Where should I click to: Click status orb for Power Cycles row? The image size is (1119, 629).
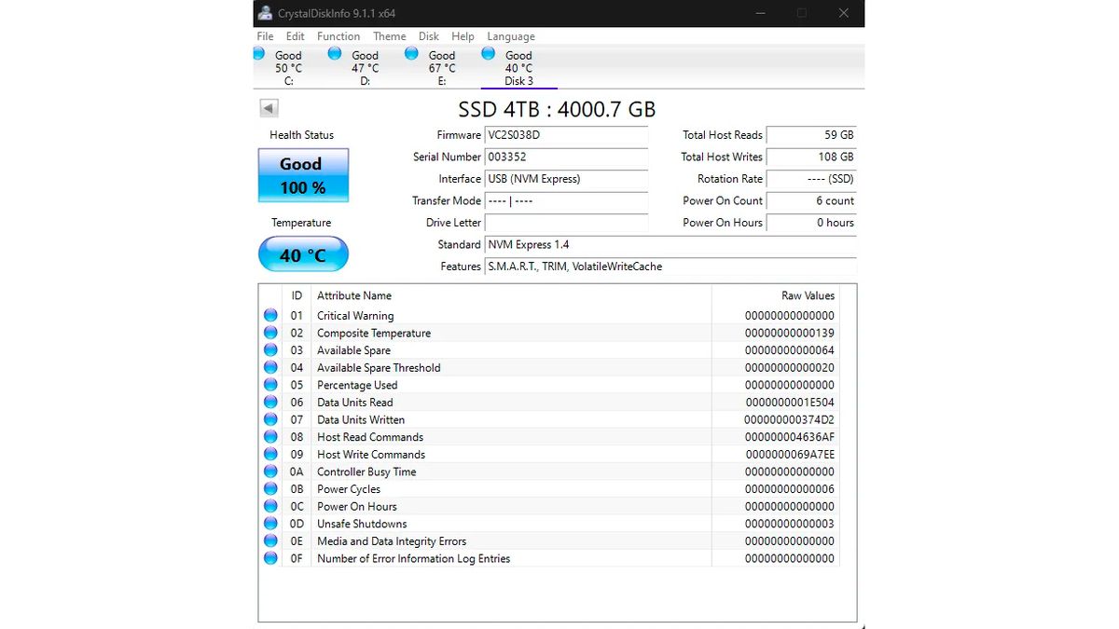tap(270, 488)
